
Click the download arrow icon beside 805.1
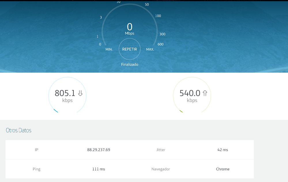80,93
